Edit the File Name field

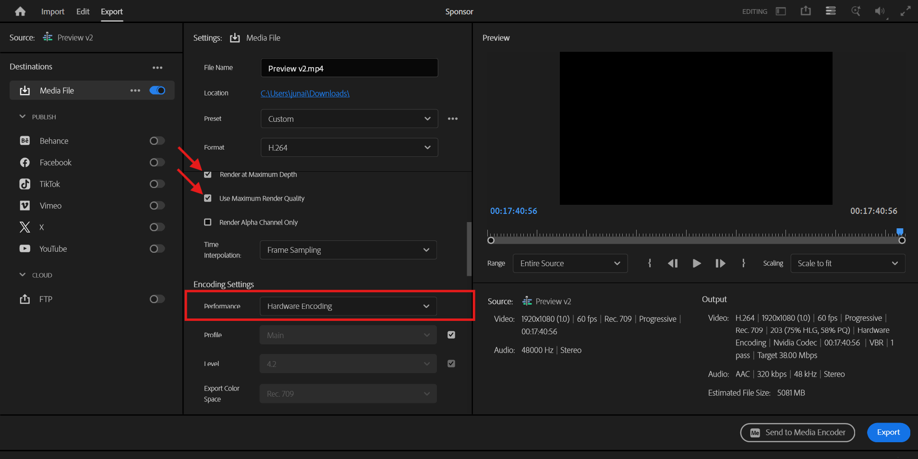pos(349,68)
